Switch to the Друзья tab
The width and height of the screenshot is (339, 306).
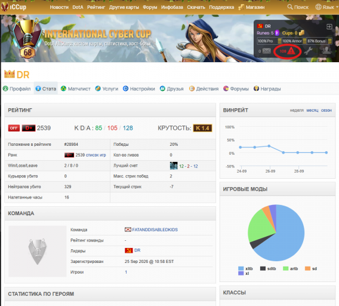click(172, 89)
